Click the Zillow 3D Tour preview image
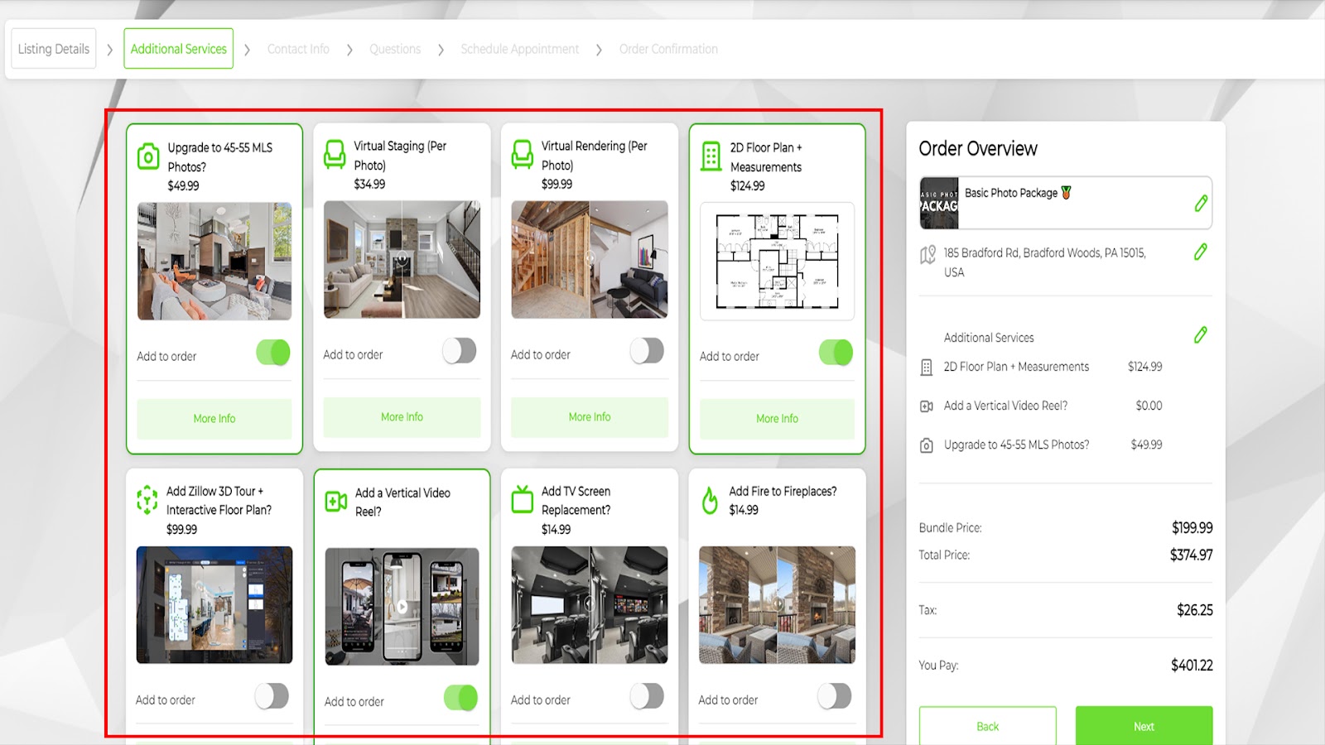 coord(214,604)
